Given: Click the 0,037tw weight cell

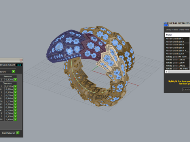Looking at the screenshot, I should (9, 86).
